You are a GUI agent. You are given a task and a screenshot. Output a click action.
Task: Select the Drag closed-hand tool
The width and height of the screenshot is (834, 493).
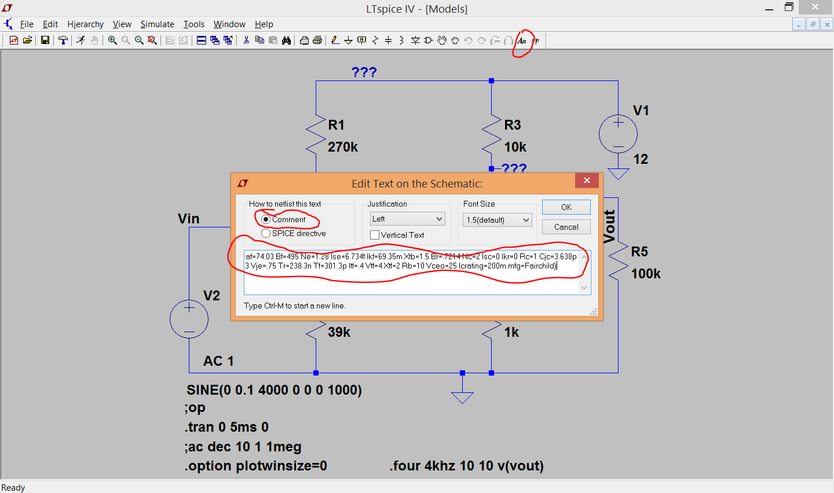tap(455, 41)
